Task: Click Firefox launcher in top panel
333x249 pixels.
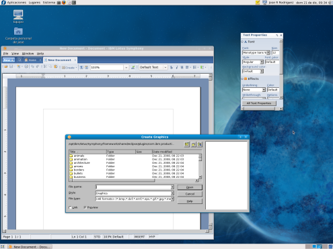Action: [64, 3]
